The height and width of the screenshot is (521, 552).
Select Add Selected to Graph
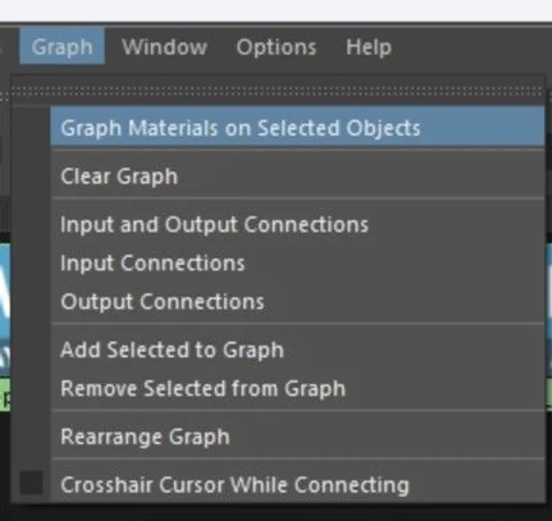tap(170, 350)
